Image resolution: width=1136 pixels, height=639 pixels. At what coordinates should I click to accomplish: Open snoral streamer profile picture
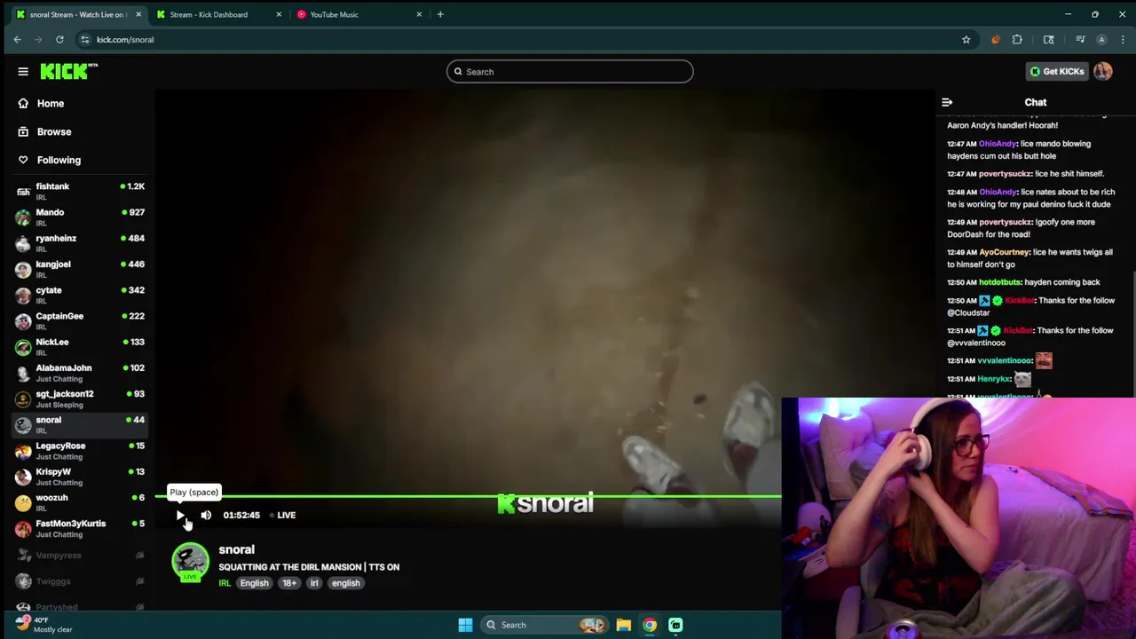190,562
